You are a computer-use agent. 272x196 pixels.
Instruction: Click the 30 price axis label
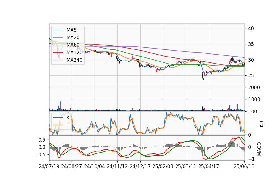(x=251, y=60)
